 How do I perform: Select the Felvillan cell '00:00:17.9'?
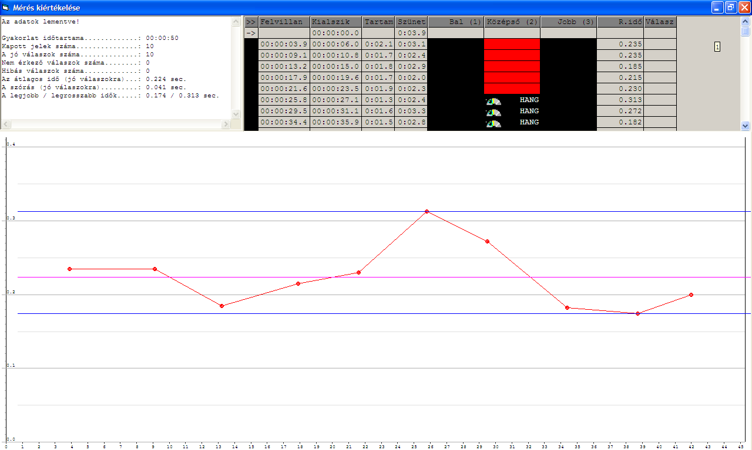point(284,77)
